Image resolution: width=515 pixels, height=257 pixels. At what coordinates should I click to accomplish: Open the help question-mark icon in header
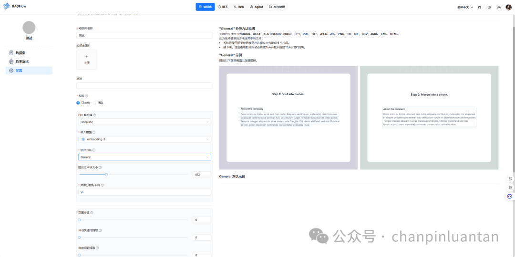point(489,7)
